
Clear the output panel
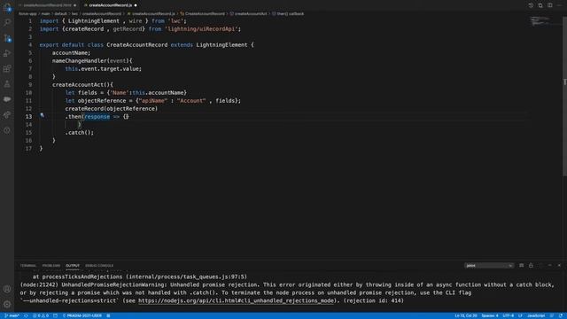pyautogui.click(x=522, y=266)
